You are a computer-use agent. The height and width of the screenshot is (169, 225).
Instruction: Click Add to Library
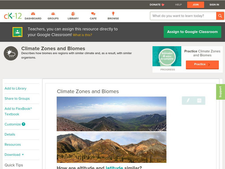pos(15,88)
